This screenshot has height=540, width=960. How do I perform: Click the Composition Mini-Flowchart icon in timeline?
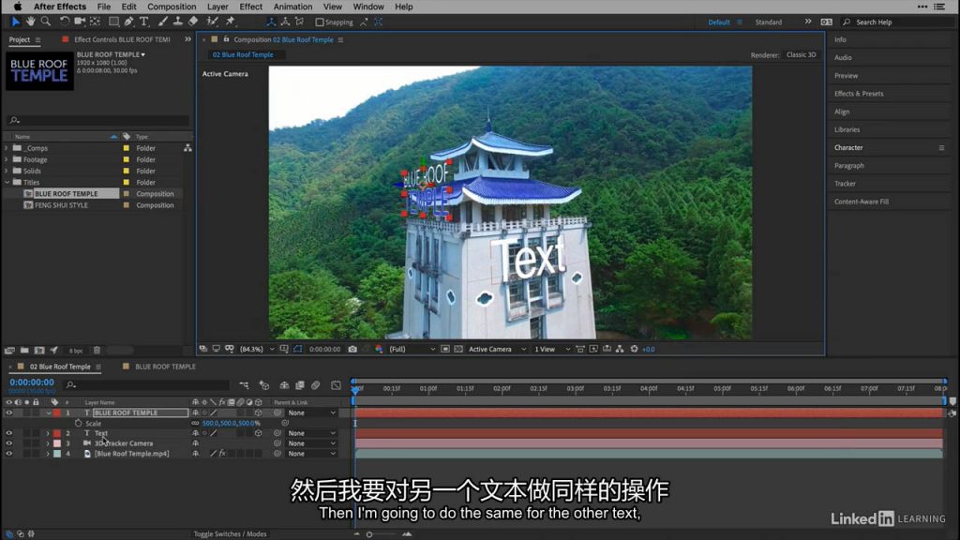tap(244, 385)
